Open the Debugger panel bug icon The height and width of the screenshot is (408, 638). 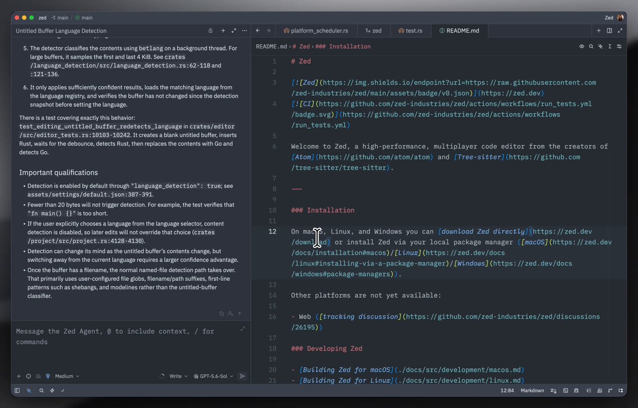tap(577, 390)
